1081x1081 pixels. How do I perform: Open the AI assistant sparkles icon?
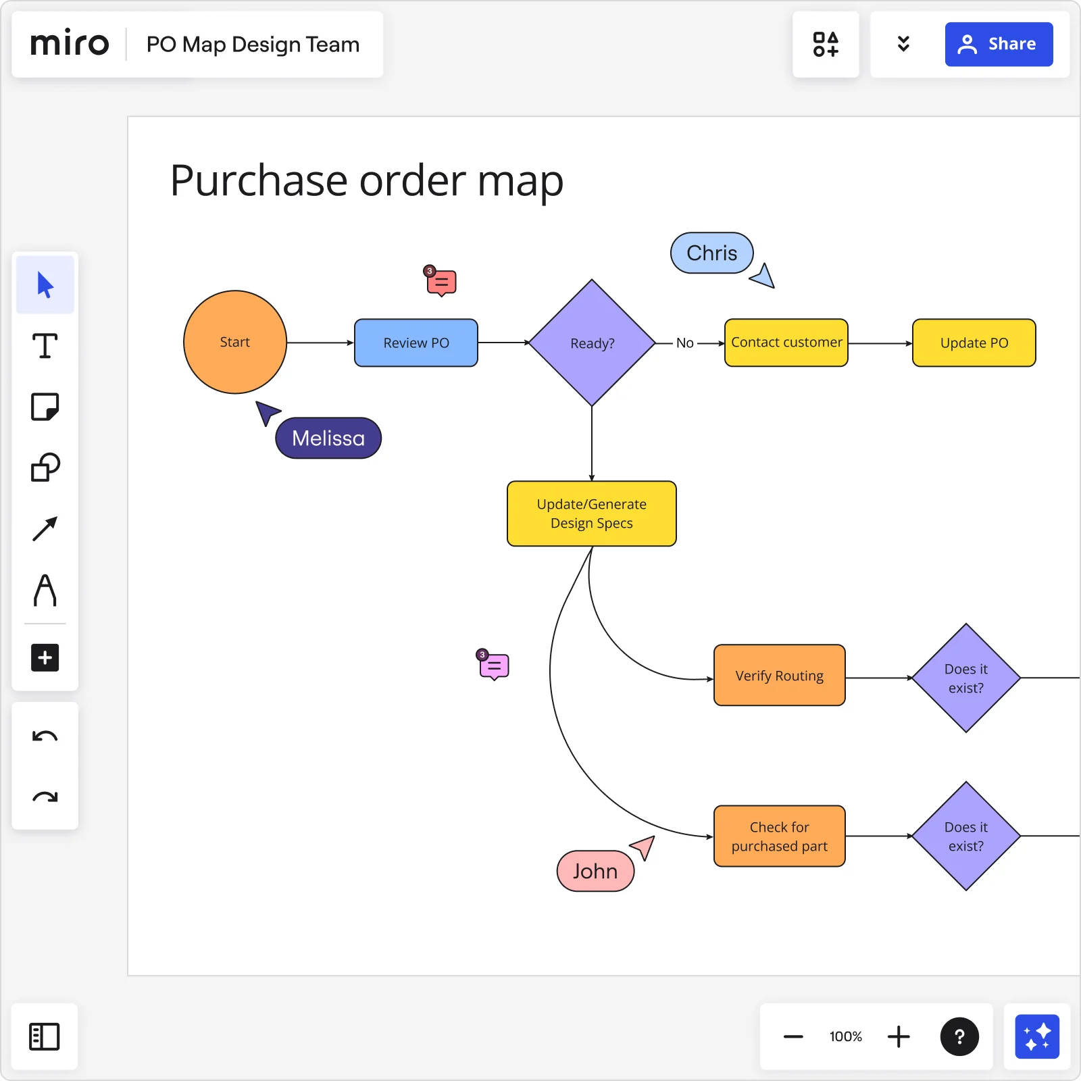[x=1037, y=1037]
